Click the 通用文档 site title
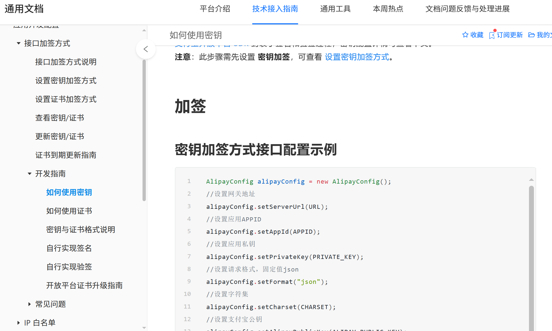The height and width of the screenshot is (331, 552). pyautogui.click(x=24, y=9)
